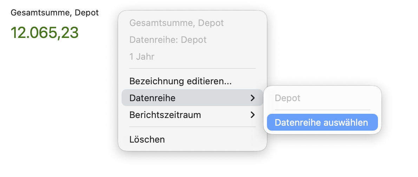Click the green 12.065,23 total value
Viewport: 418px width, 177px height.
coord(45,33)
